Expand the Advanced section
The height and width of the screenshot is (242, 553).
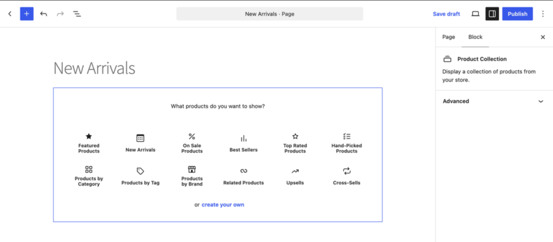pos(494,102)
